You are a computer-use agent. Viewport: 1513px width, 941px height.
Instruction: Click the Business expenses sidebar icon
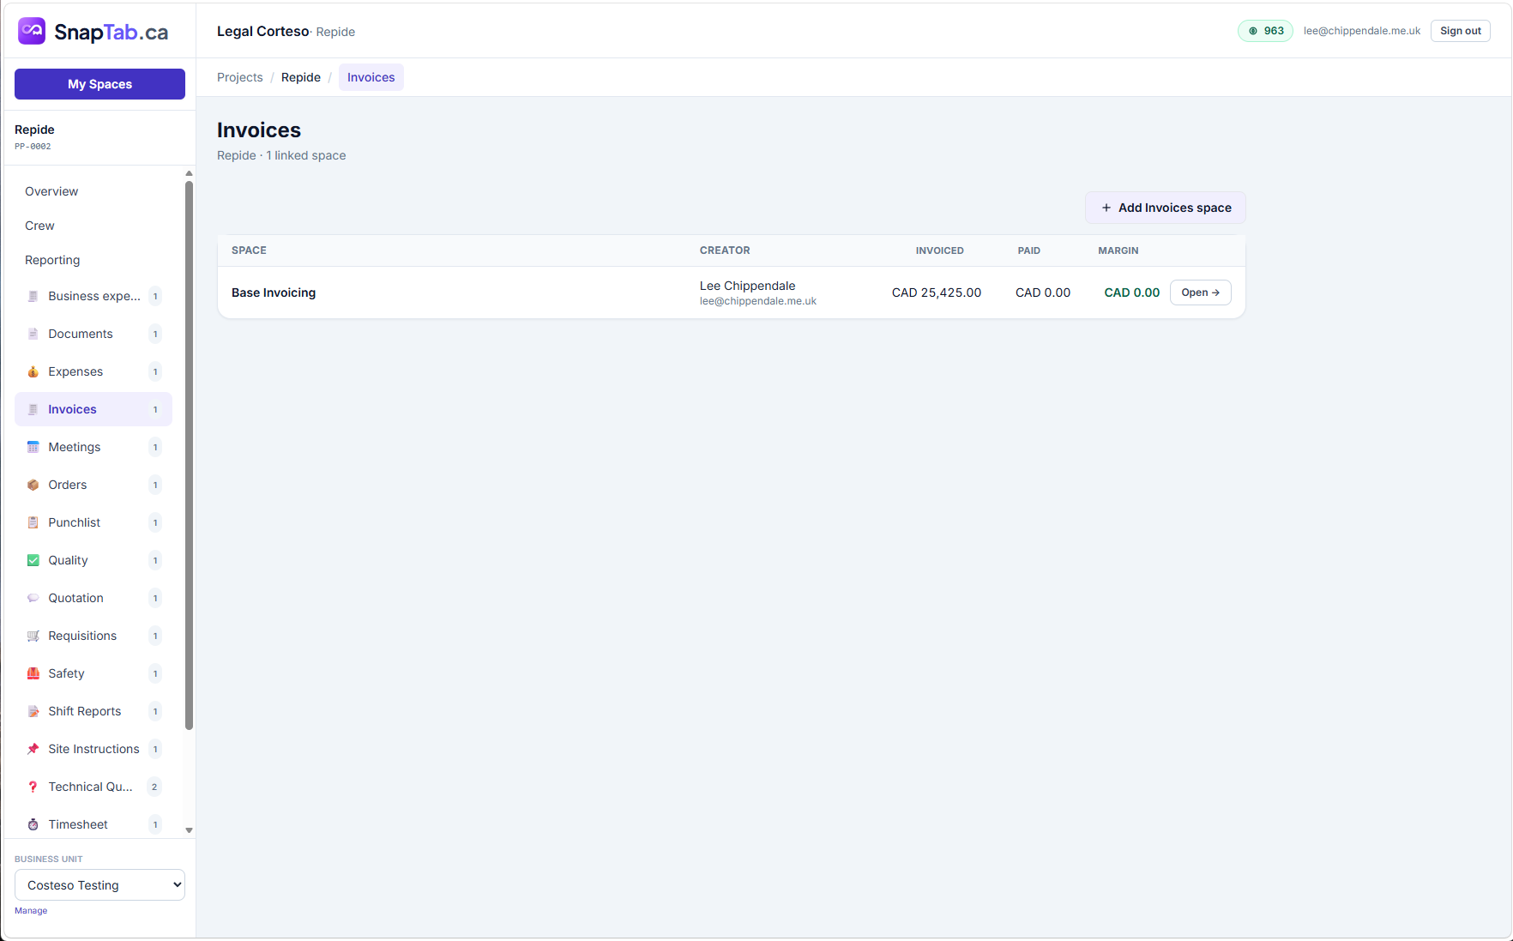(33, 296)
